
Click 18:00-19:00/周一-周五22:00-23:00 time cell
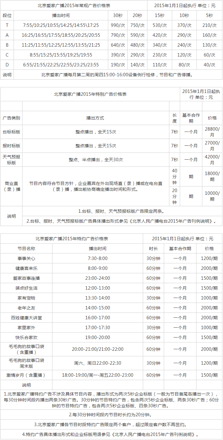(x=97, y=375)
